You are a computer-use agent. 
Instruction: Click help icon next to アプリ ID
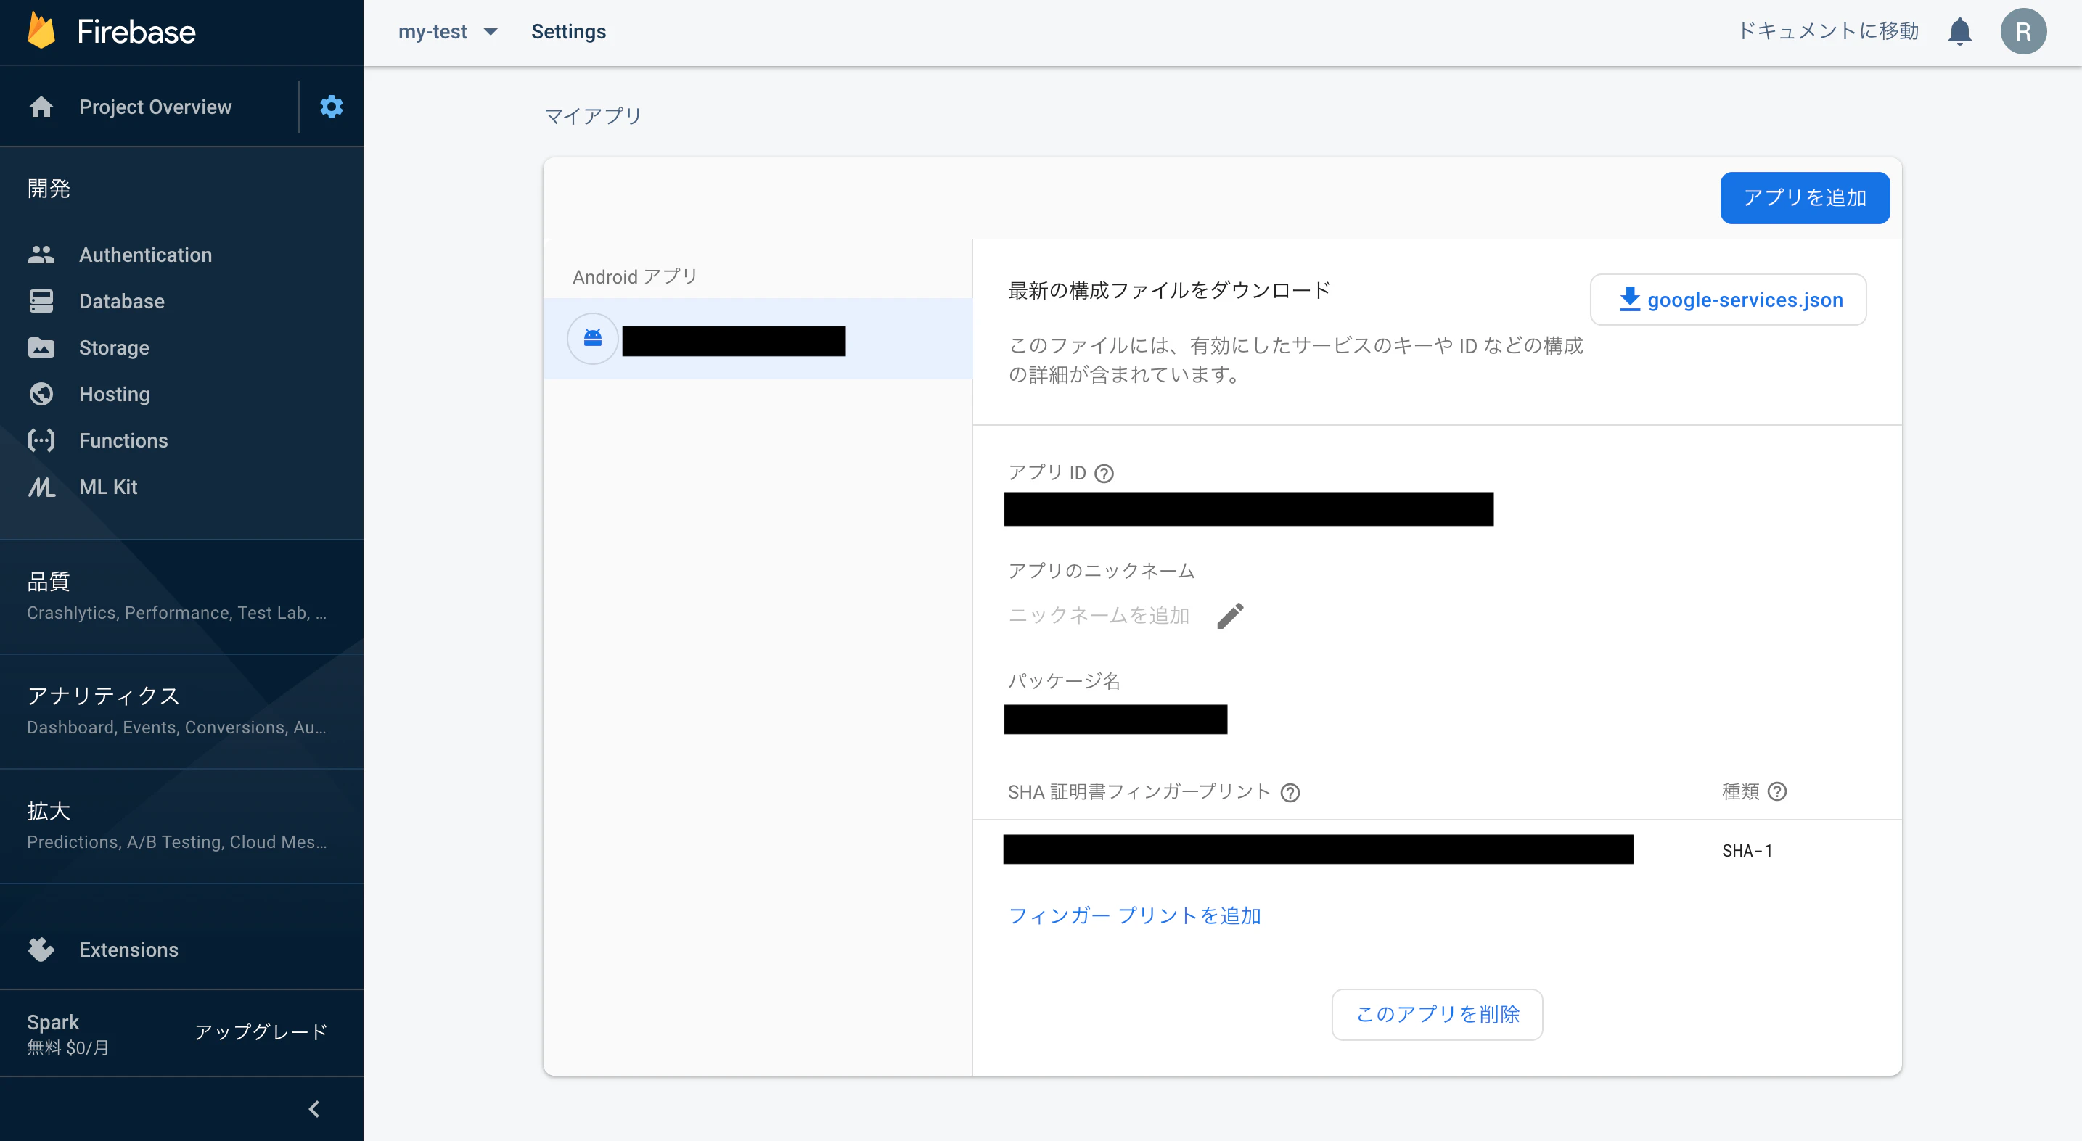click(x=1103, y=474)
